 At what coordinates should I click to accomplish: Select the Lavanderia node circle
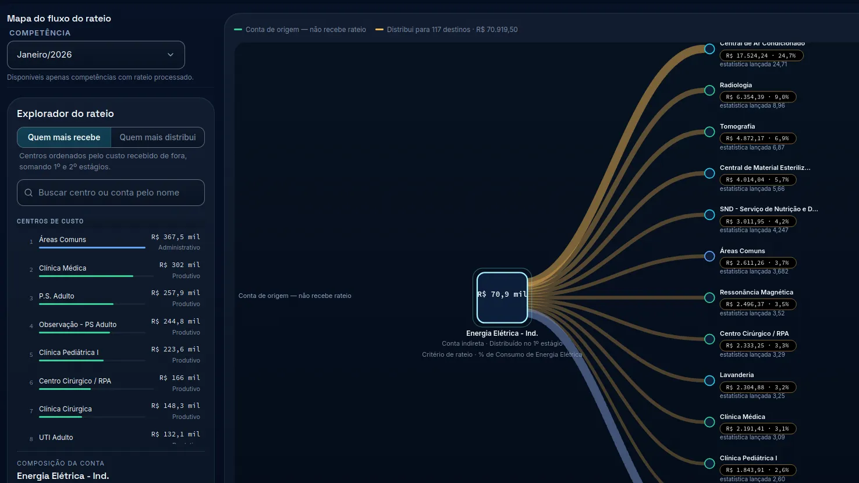pyautogui.click(x=709, y=381)
